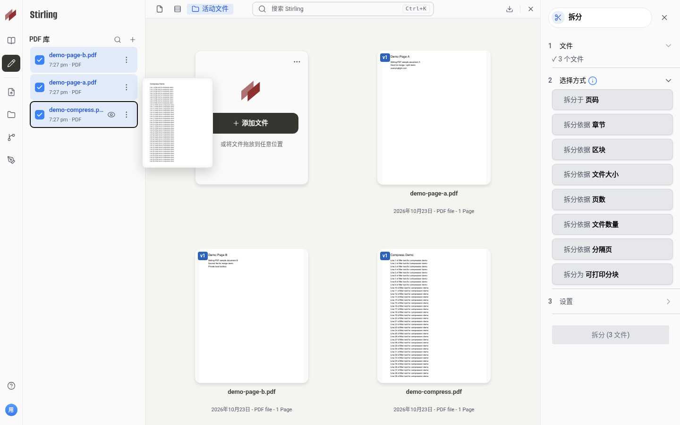The width and height of the screenshot is (680, 425).
Task: Open the folder icon in left sidebar
Action: coord(11,115)
